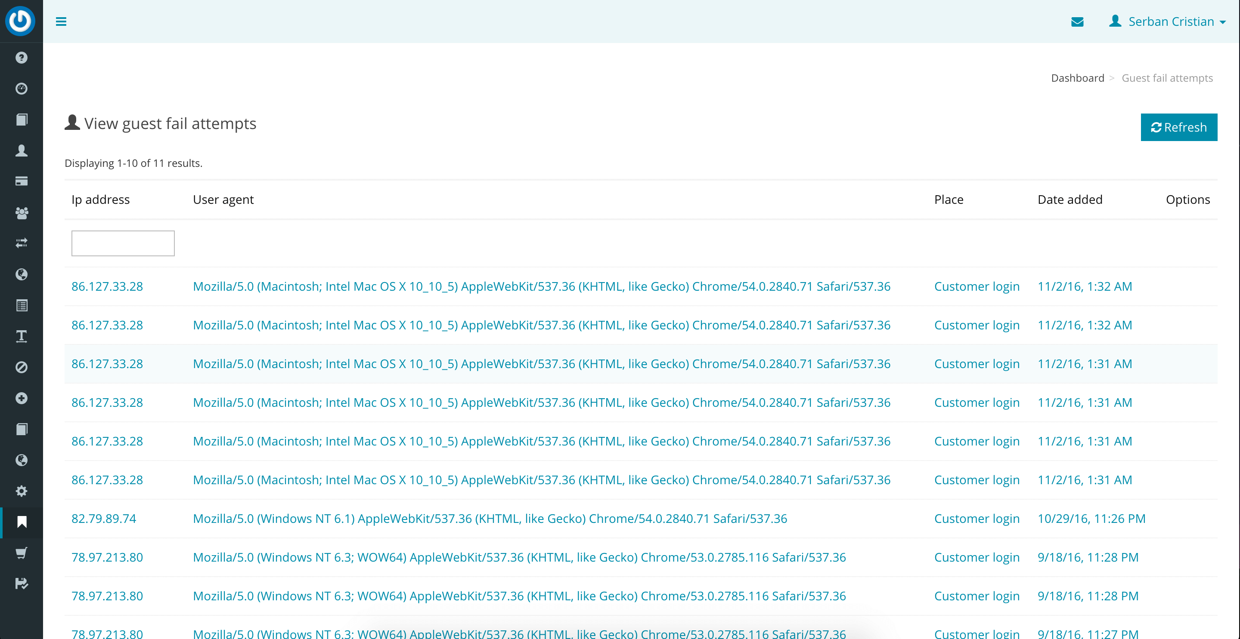Select the banned circle sidebar icon

coord(21,367)
